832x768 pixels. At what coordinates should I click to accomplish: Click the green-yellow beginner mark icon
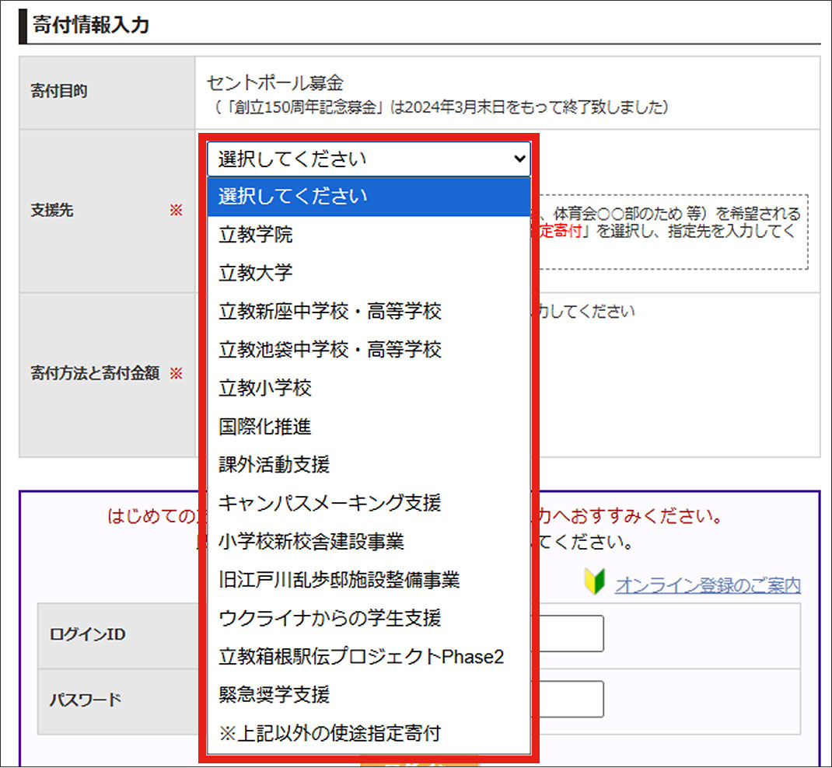tap(595, 582)
